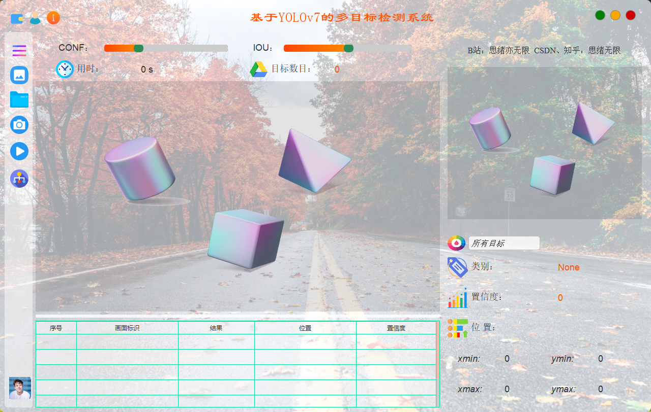
Task: Click the position icon beside 位 置
Action: pyautogui.click(x=457, y=328)
